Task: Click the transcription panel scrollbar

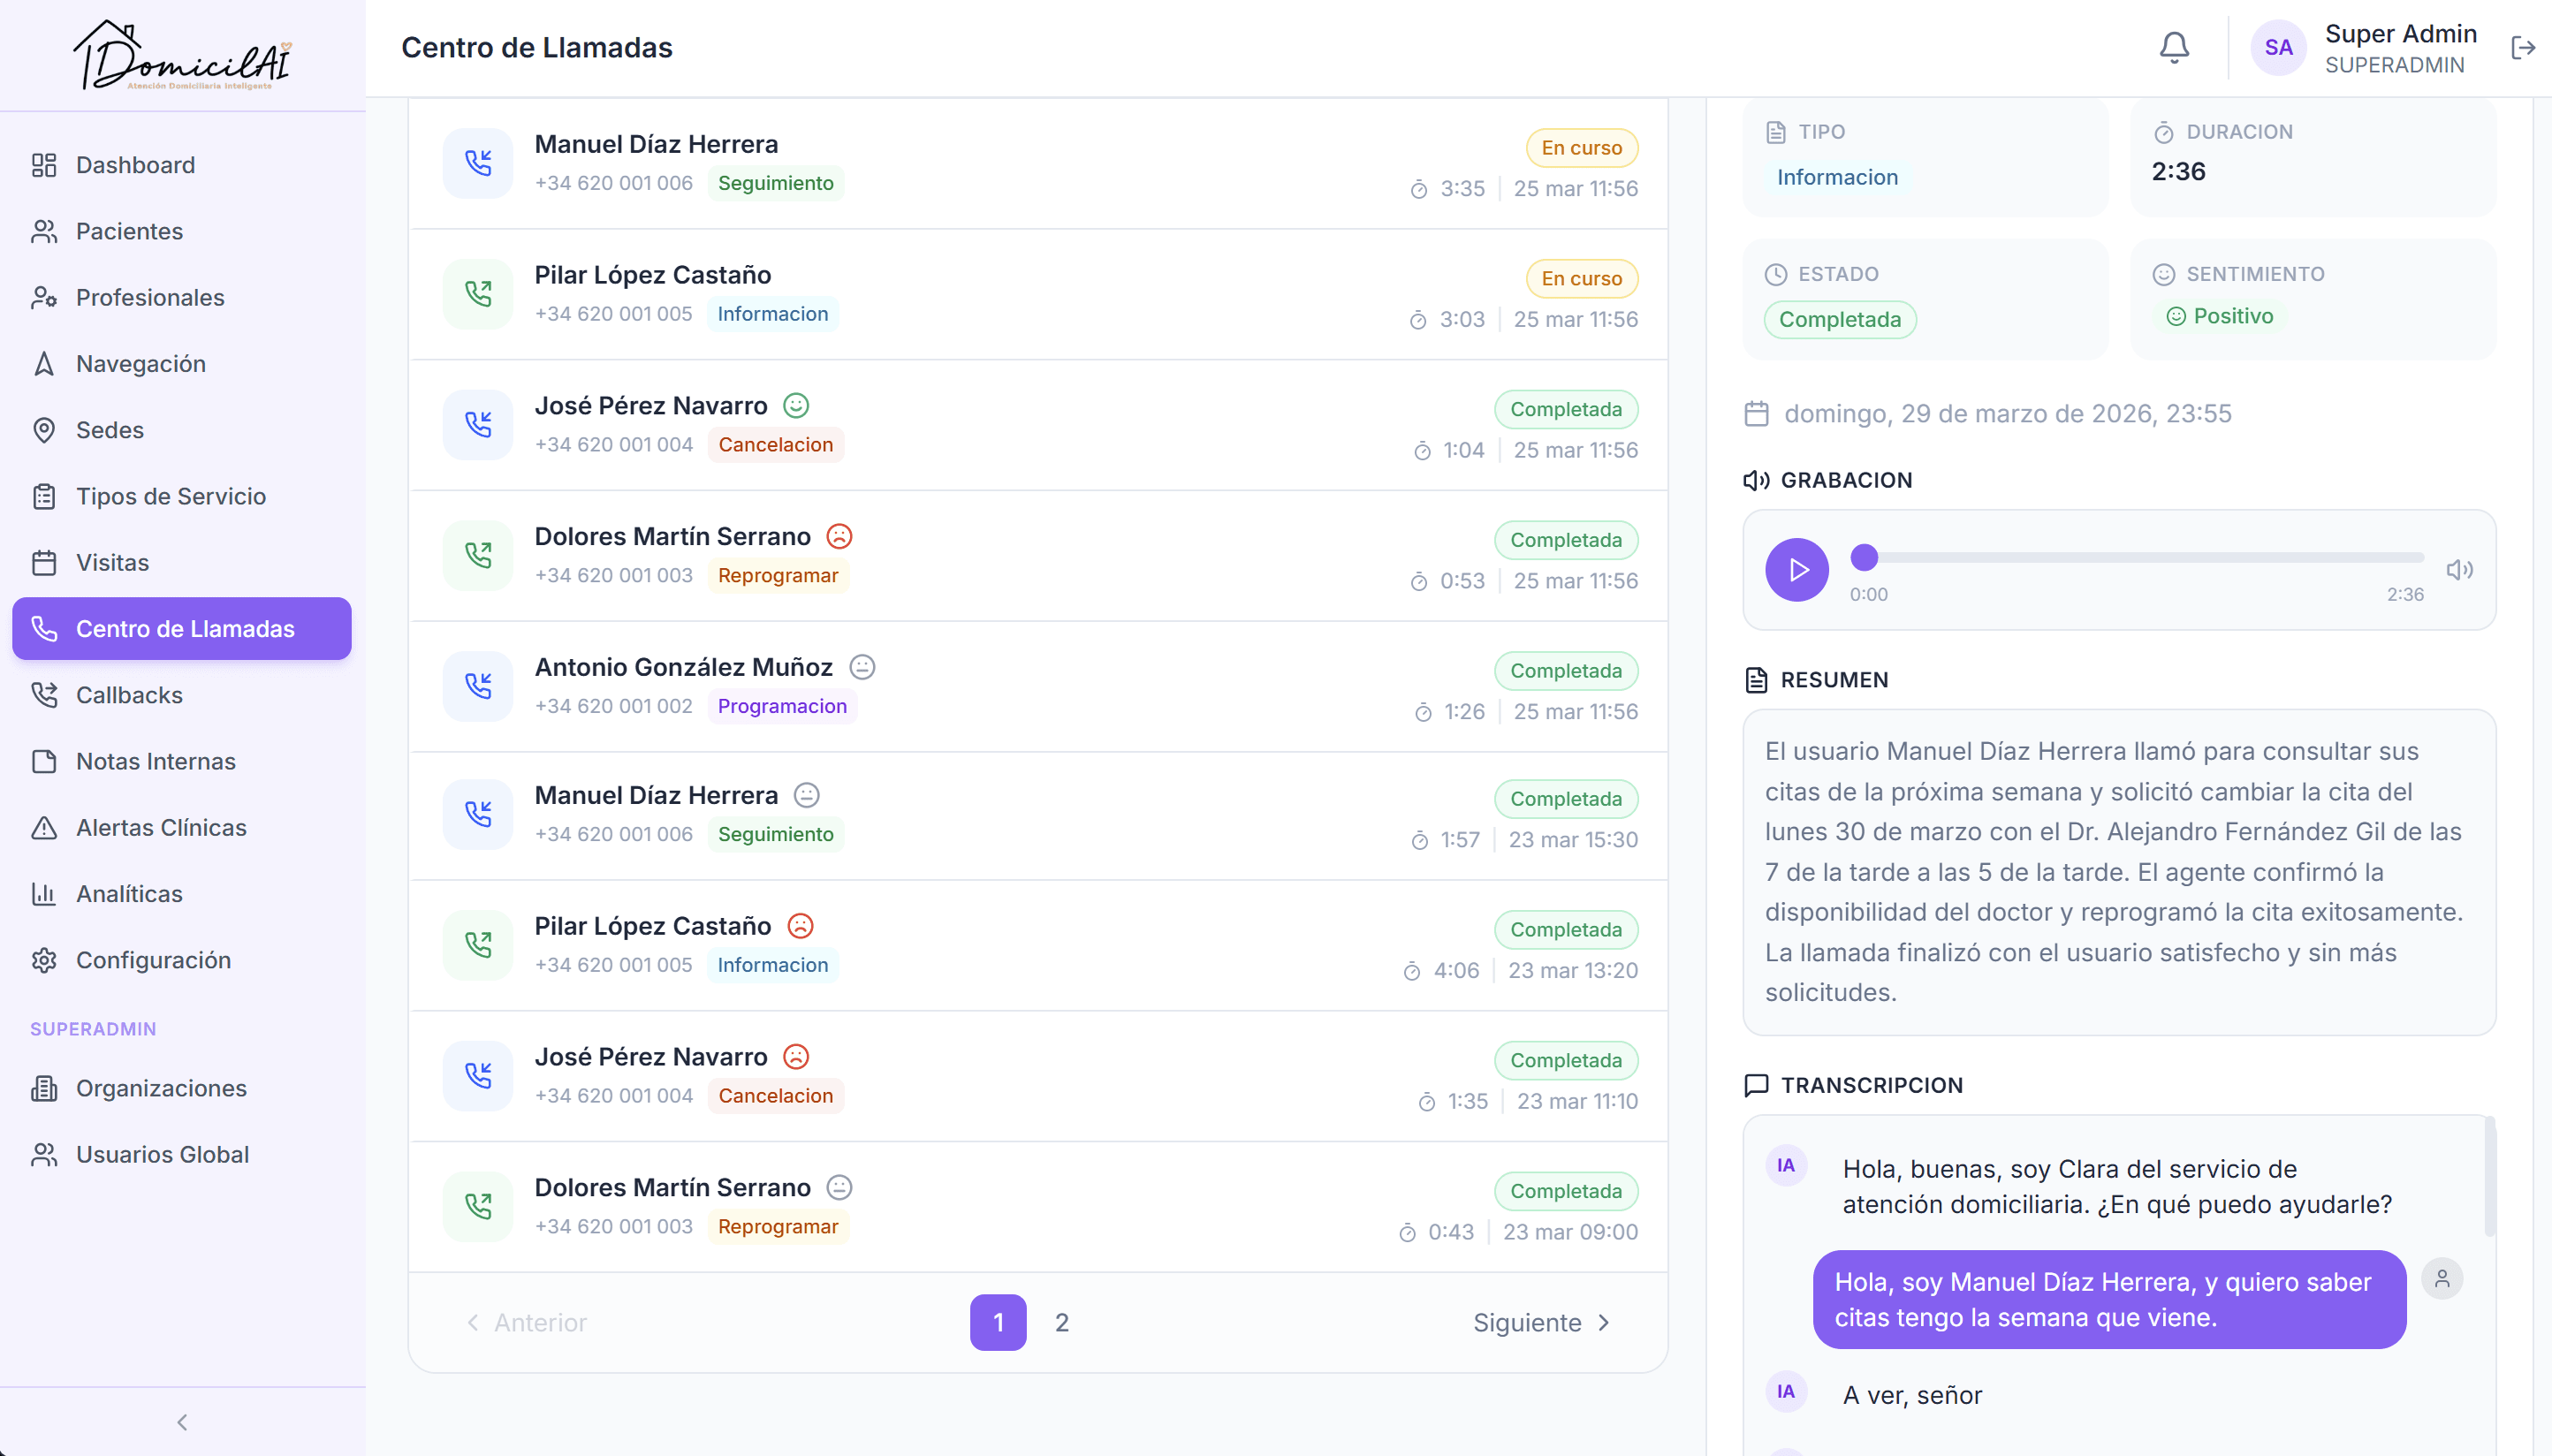Action: (x=2489, y=1176)
